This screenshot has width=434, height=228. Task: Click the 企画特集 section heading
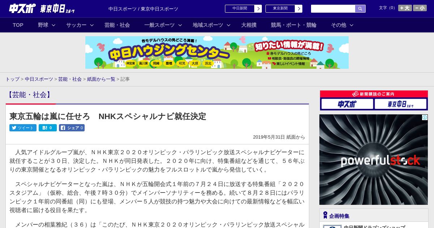coord(339,216)
